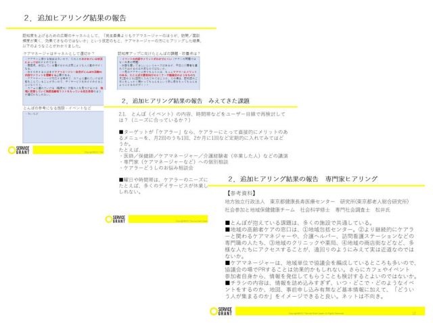Click the bullet starting "■曜日や時間帯は、ケアラーのニーズに"
The width and height of the screenshot is (433, 323).
point(163,186)
